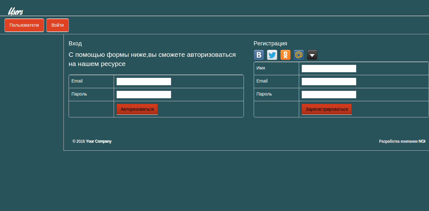Click the Пароль label in the login form
The image size is (429, 211).
(x=79, y=94)
